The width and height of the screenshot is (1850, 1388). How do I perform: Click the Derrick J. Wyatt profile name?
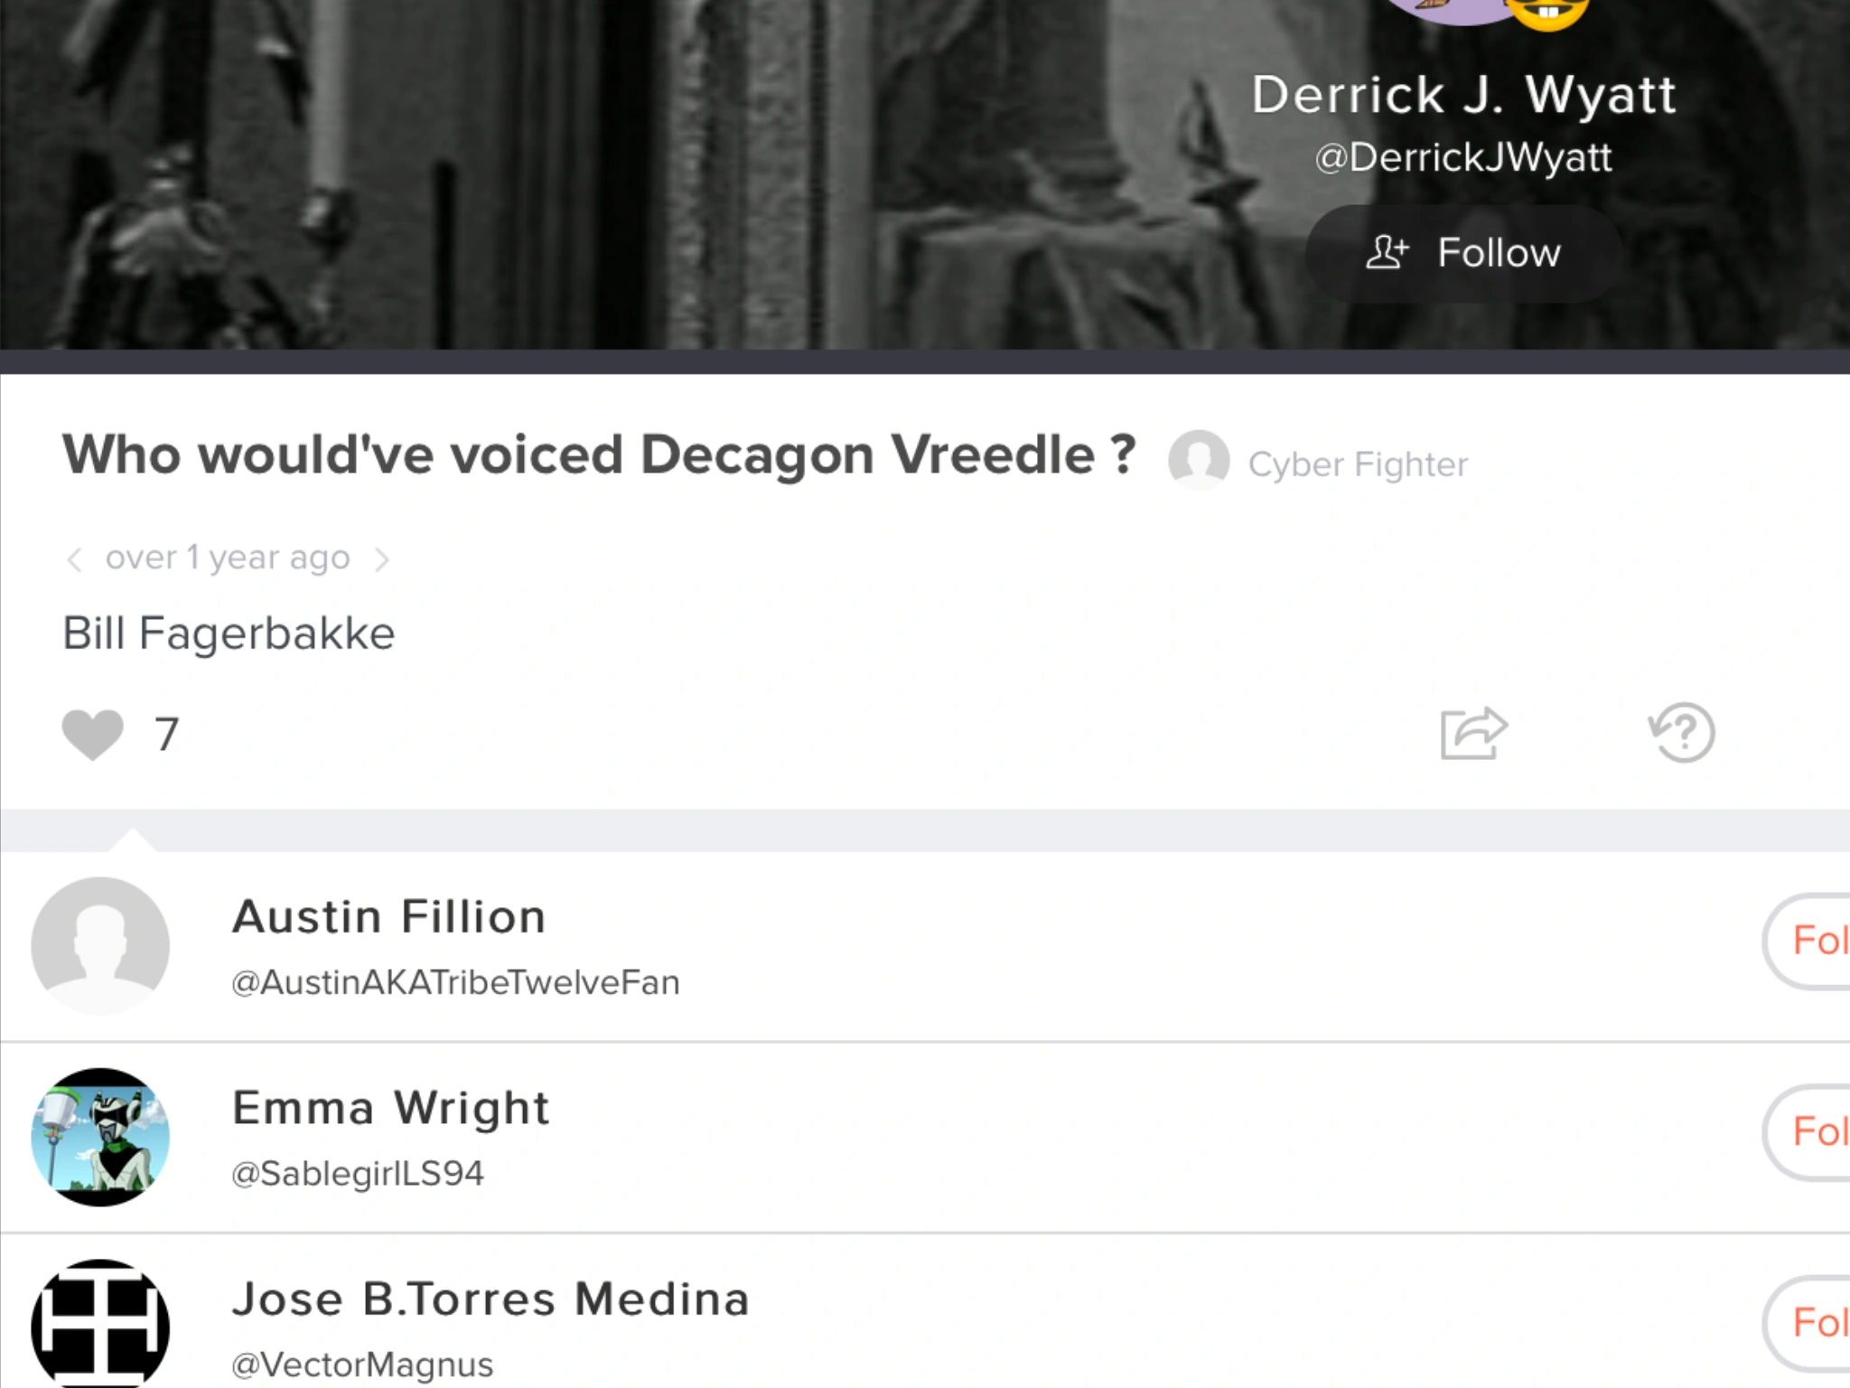point(1463,94)
